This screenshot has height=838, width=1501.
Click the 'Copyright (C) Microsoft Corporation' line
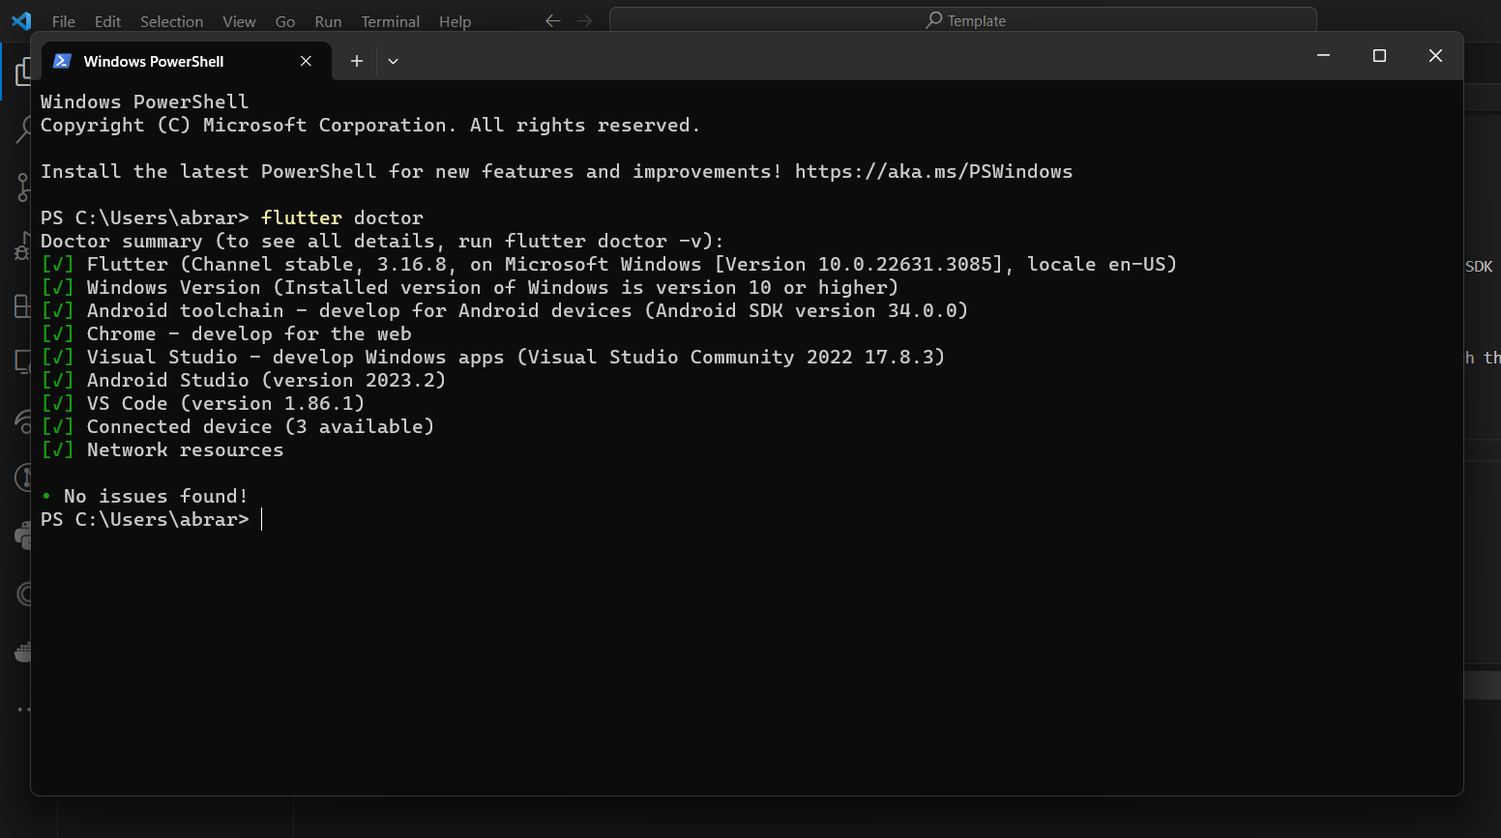point(369,126)
